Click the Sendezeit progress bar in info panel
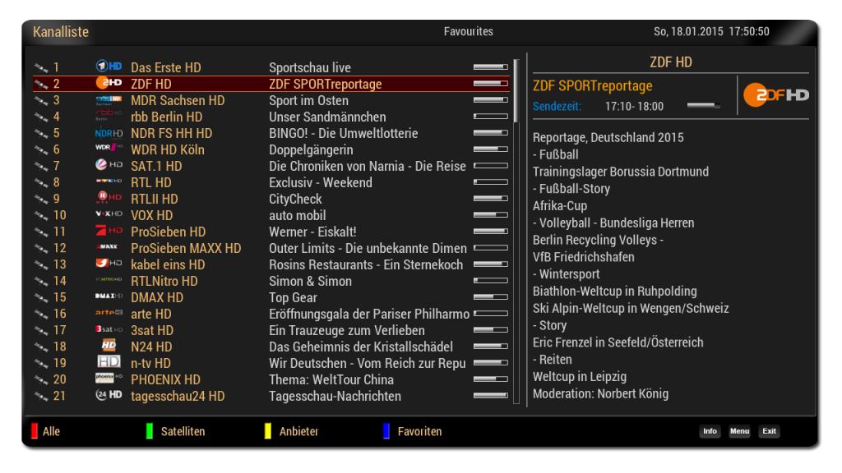Image resolution: width=842 pixels, height=473 pixels. tap(704, 106)
